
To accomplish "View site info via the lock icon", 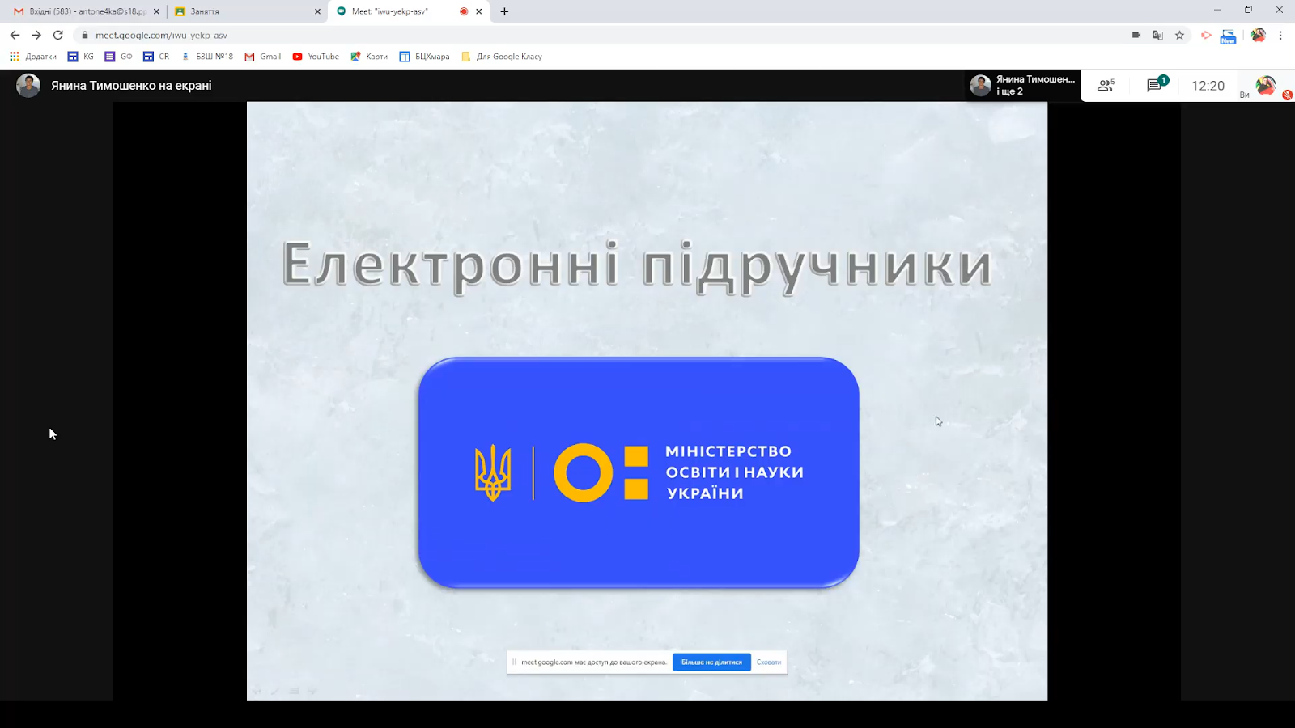I will coord(85,35).
